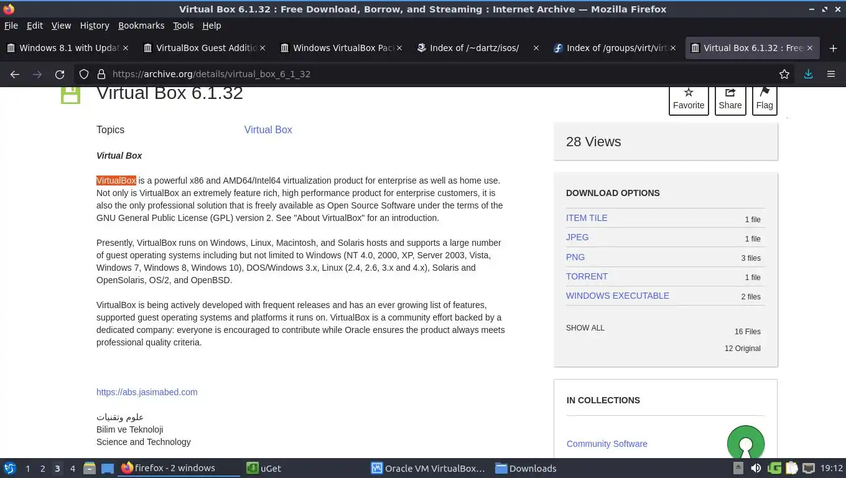Click the browser forward arrow
This screenshot has width=846, height=478.
(37, 74)
